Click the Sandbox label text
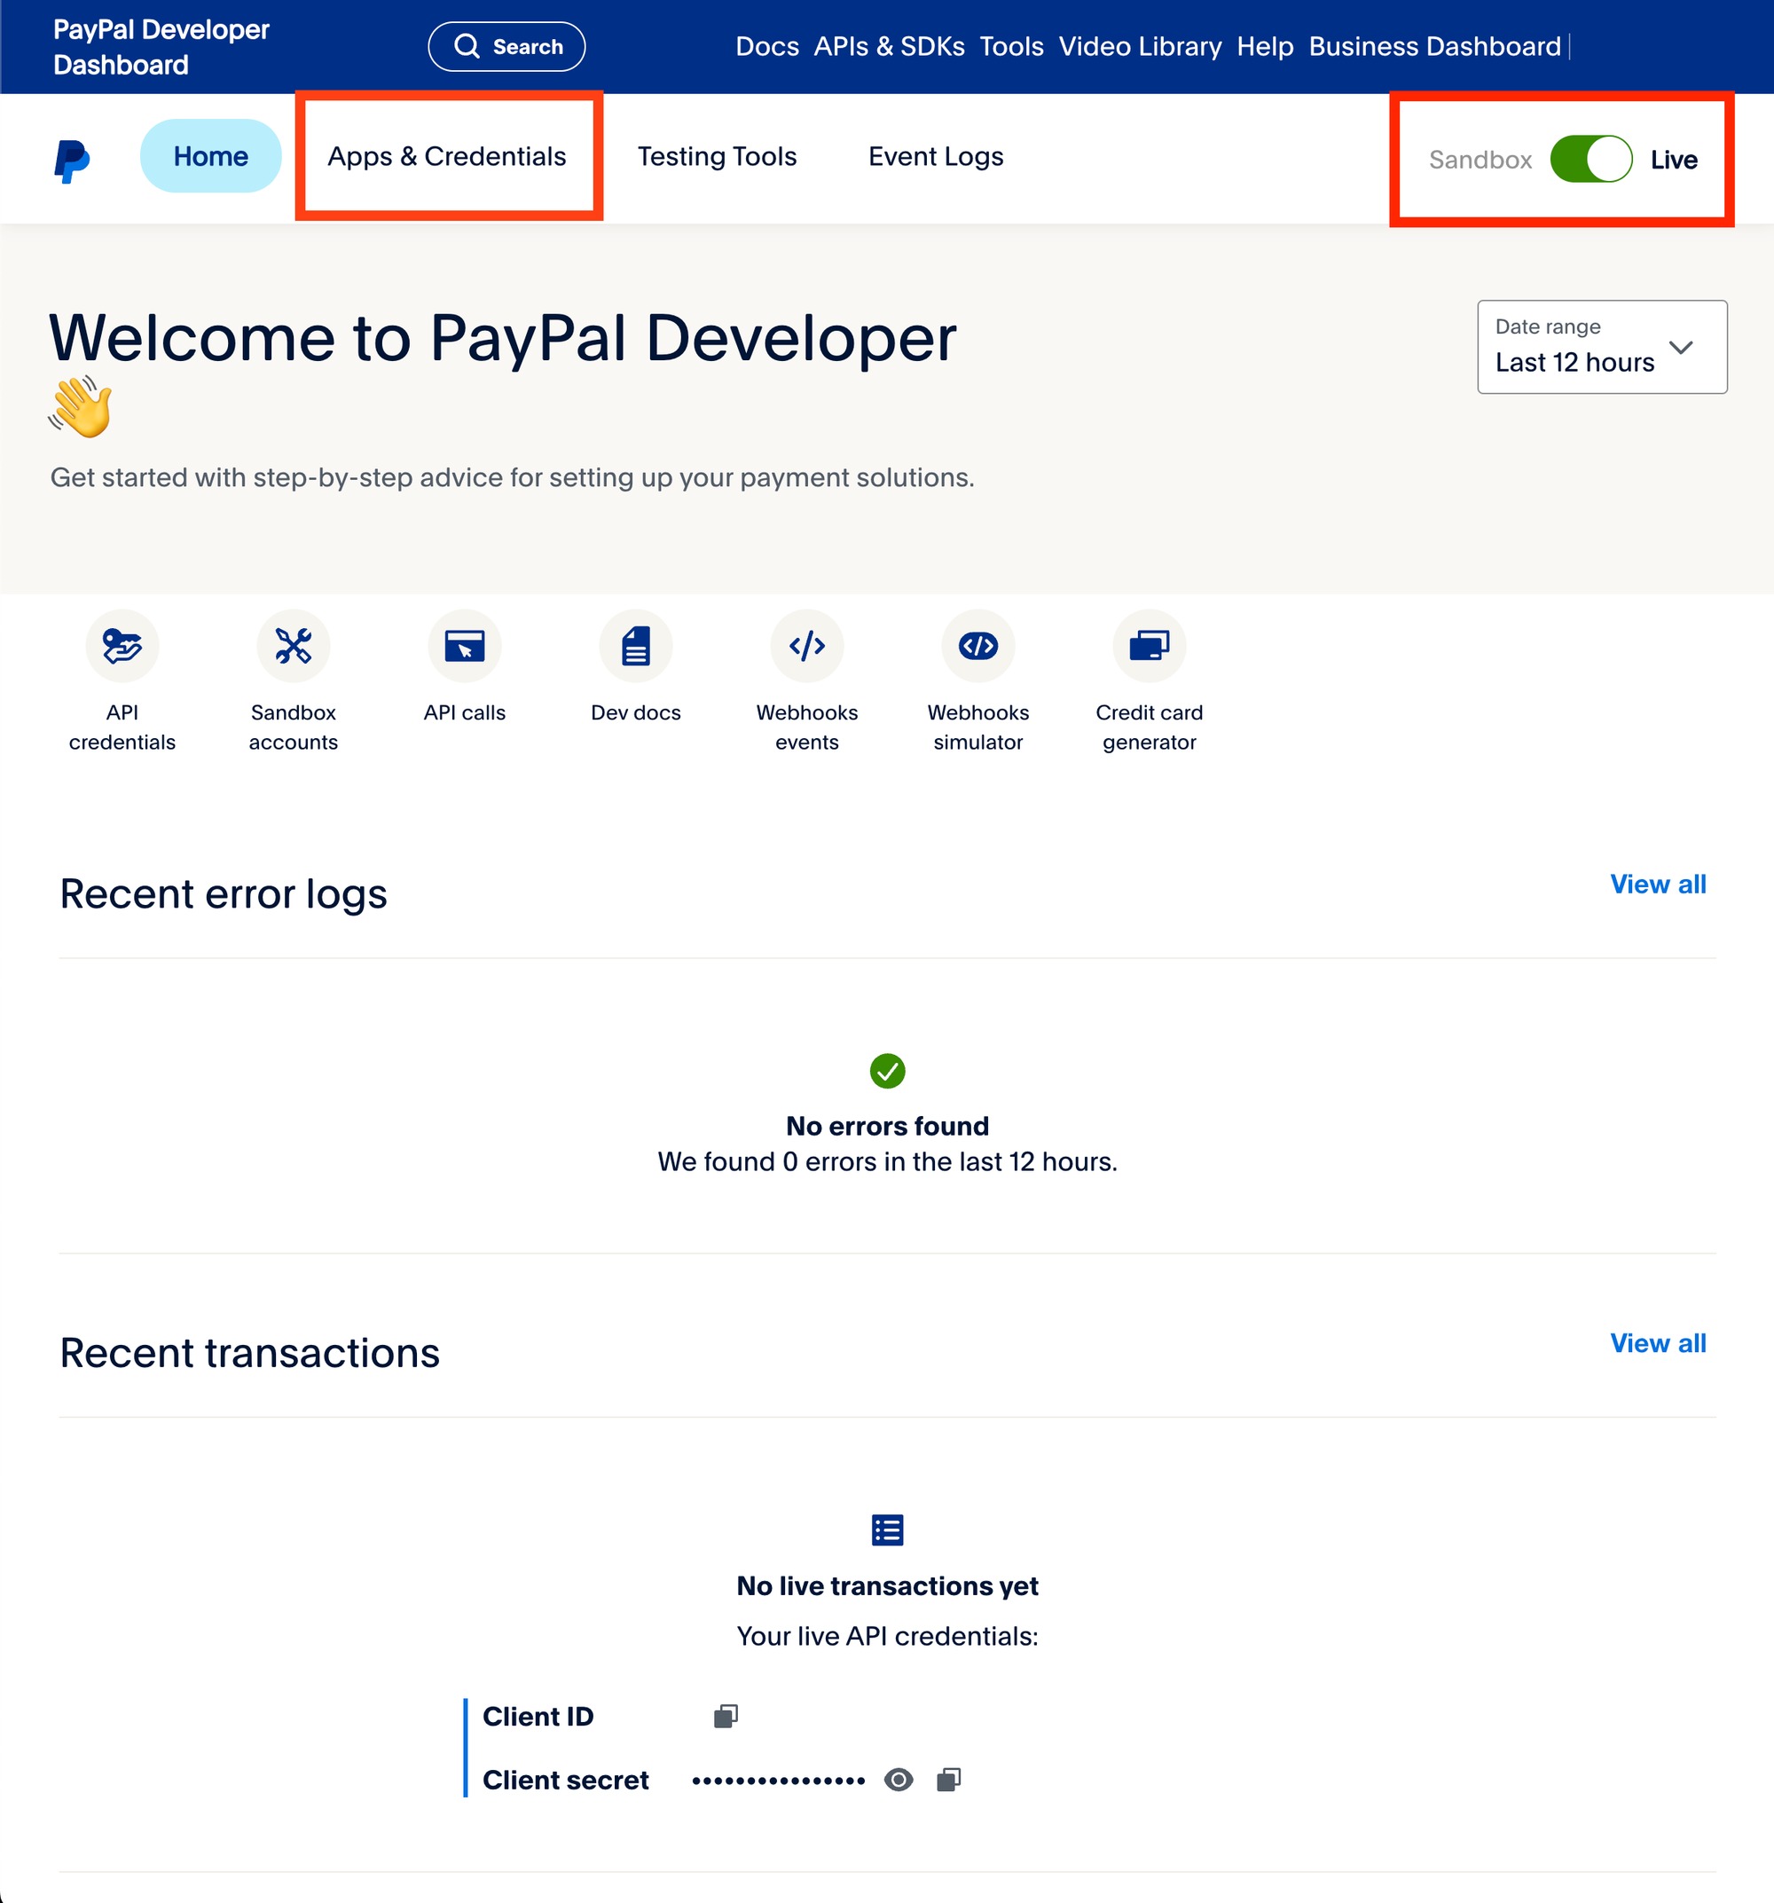The image size is (1774, 1903). click(x=1480, y=160)
